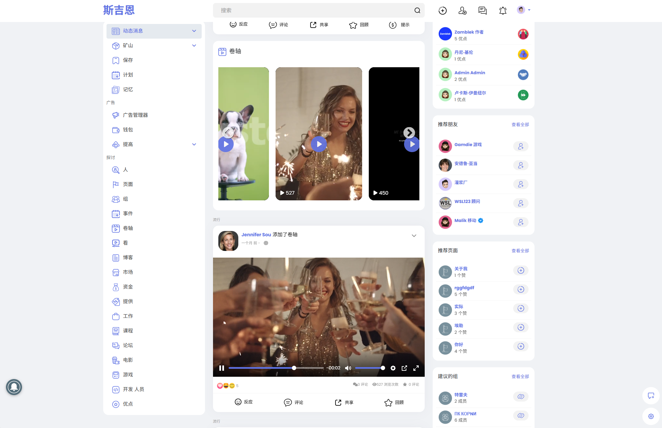Screen dimensions: 662x428
Task: Click the create post plus icon
Action: [x=442, y=10]
